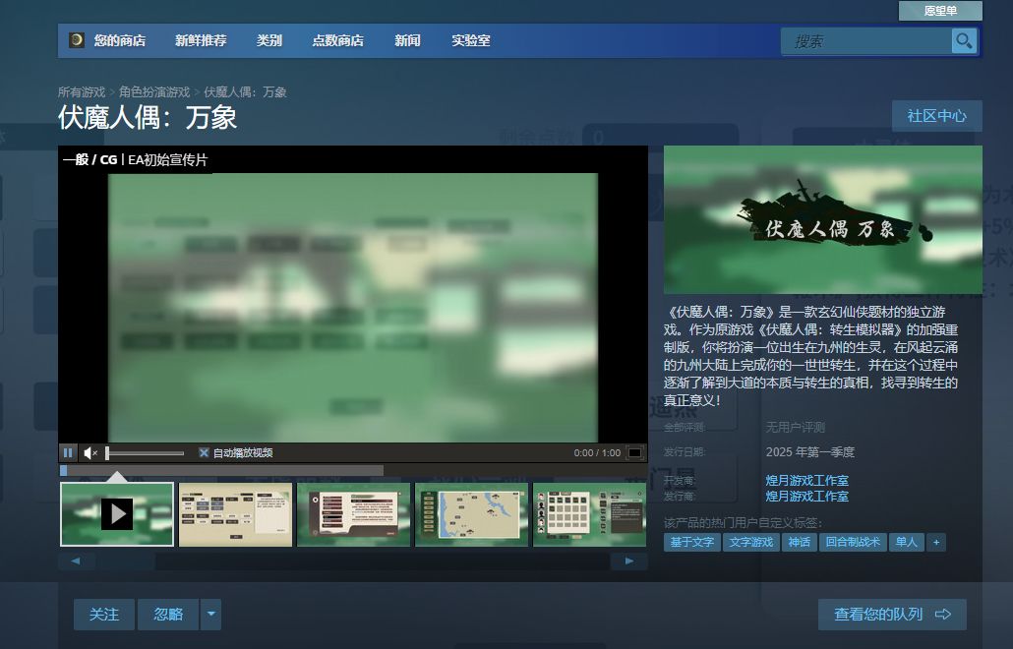Click the search magnifier icon
The width and height of the screenshot is (1013, 649).
click(963, 41)
